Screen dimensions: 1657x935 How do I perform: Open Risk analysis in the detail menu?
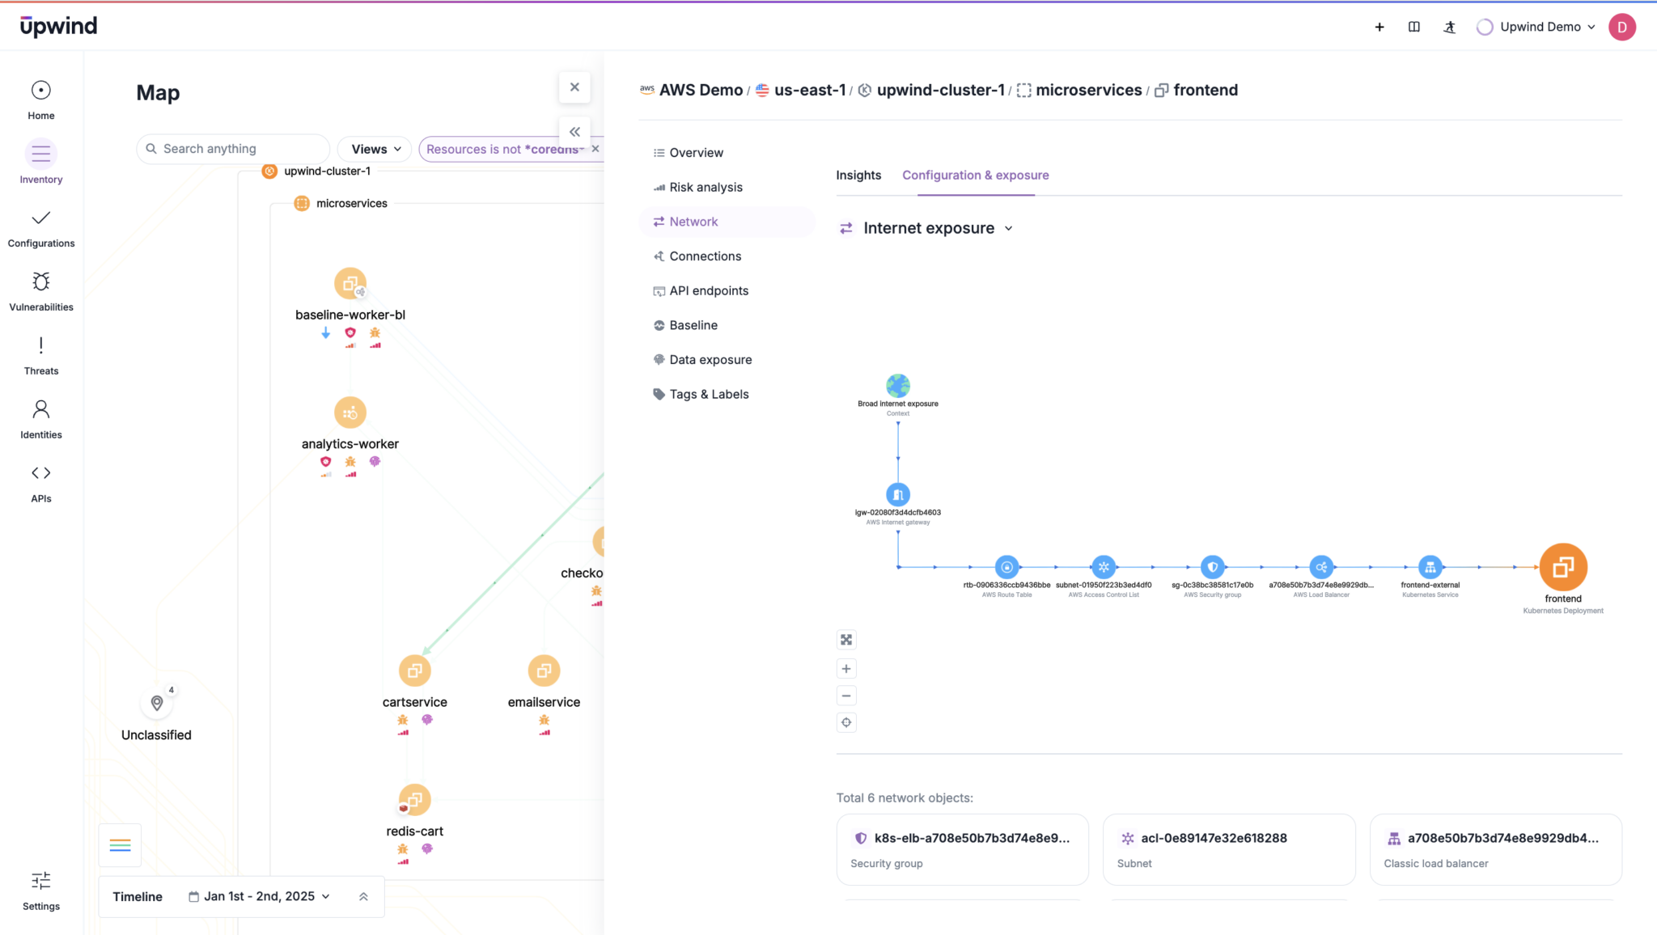[x=706, y=187]
